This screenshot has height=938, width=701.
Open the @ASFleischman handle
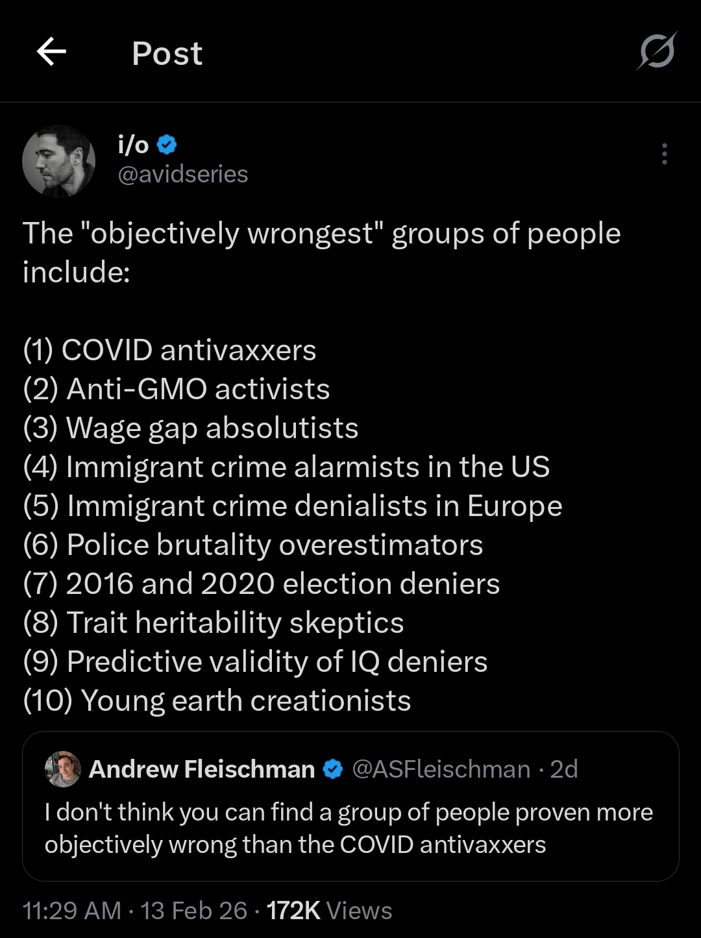pos(441,769)
